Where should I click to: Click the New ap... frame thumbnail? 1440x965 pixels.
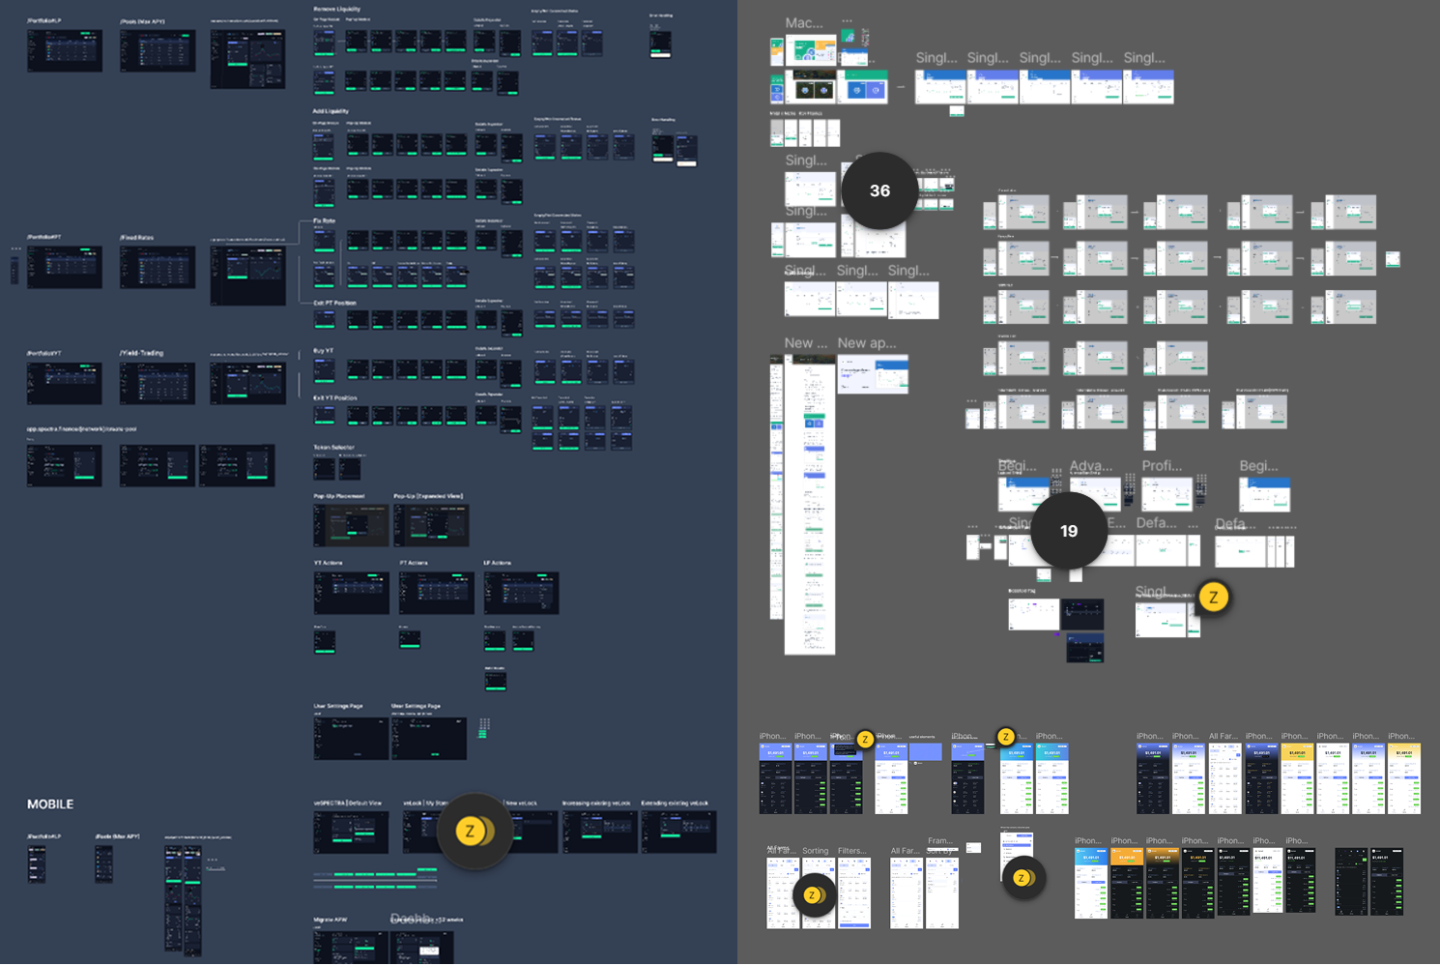(873, 374)
